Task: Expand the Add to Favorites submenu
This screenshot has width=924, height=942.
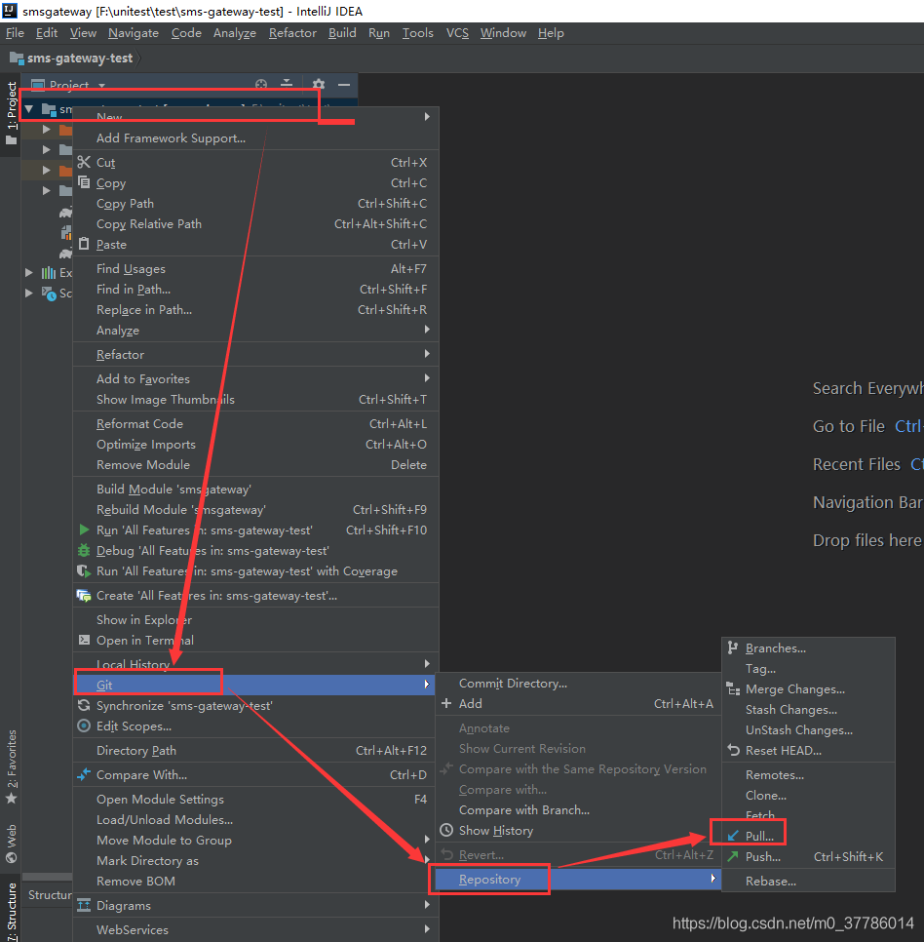Action: point(427,378)
